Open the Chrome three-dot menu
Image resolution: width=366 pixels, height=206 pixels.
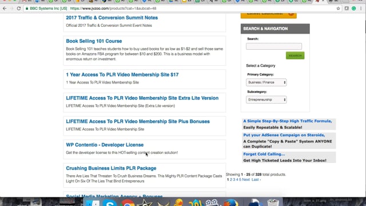click(361, 9)
